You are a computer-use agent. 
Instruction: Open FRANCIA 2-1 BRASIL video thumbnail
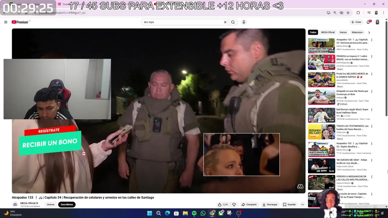click(x=321, y=62)
